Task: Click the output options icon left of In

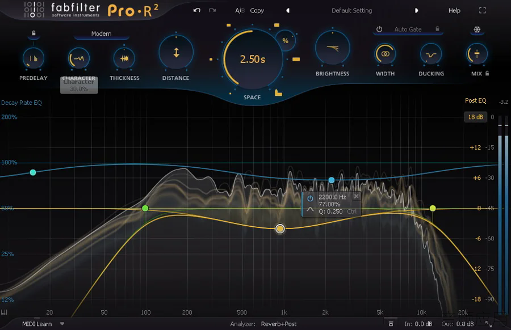Action: click(391, 324)
